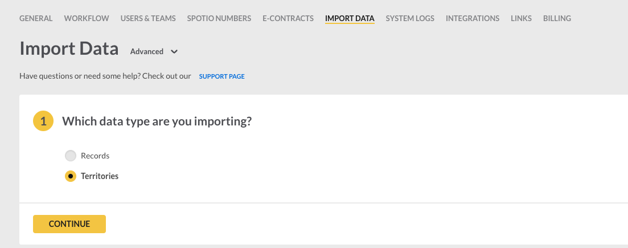Image resolution: width=628 pixels, height=248 pixels.
Task: Select the E-Contracts tab
Action: pos(288,18)
